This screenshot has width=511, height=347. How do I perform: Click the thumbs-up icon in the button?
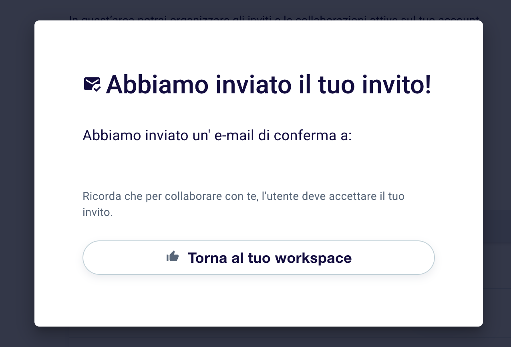pyautogui.click(x=173, y=256)
